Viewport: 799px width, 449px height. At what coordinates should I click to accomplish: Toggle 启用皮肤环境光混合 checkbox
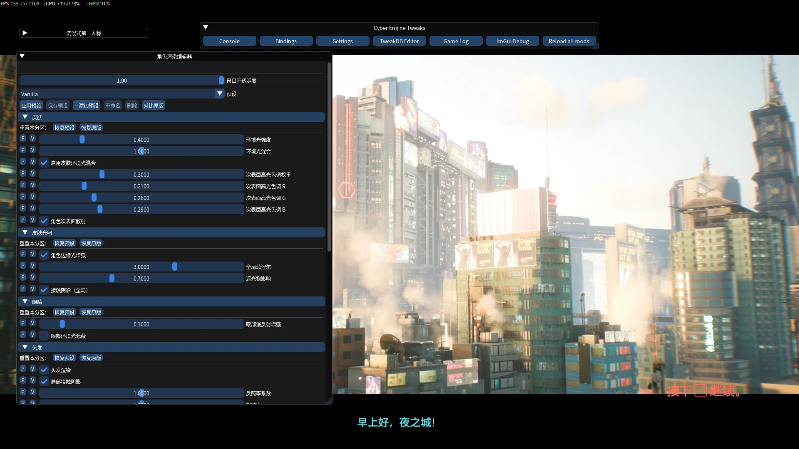click(44, 163)
